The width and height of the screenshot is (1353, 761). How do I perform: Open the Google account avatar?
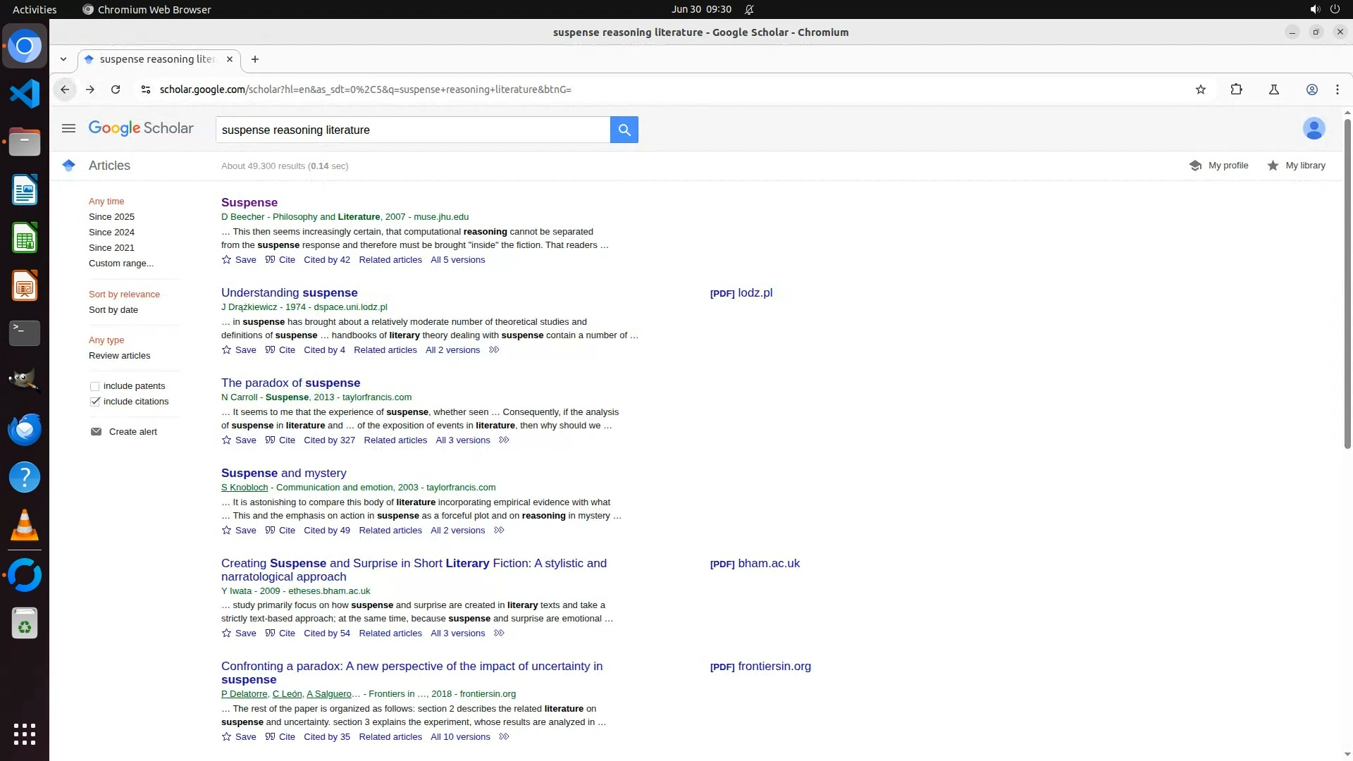click(x=1314, y=129)
